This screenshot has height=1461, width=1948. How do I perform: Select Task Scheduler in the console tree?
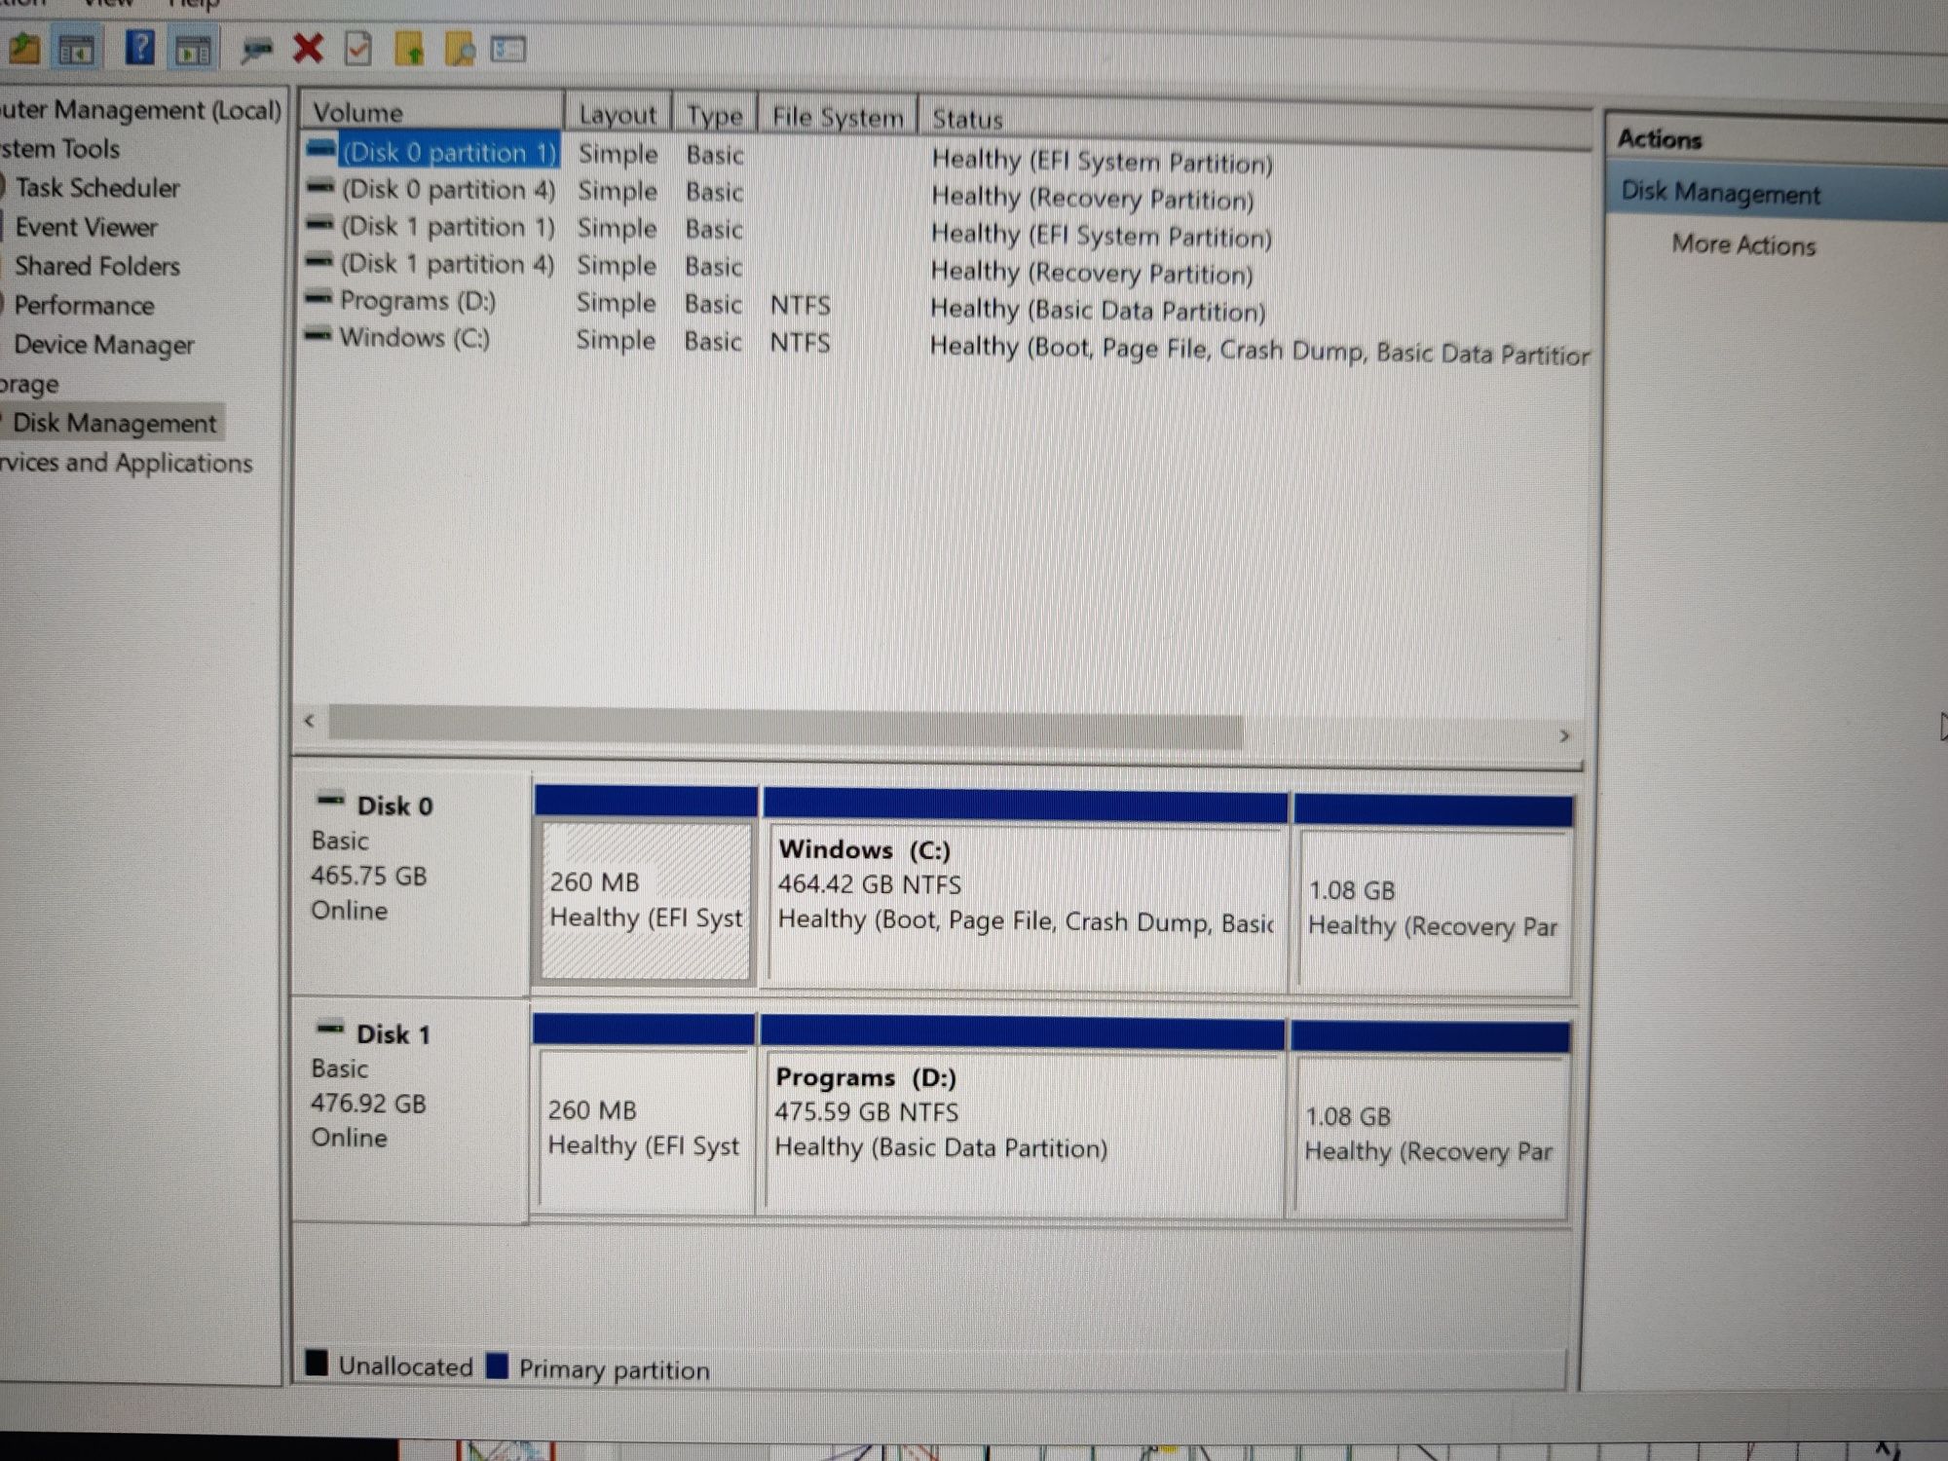pos(97,188)
